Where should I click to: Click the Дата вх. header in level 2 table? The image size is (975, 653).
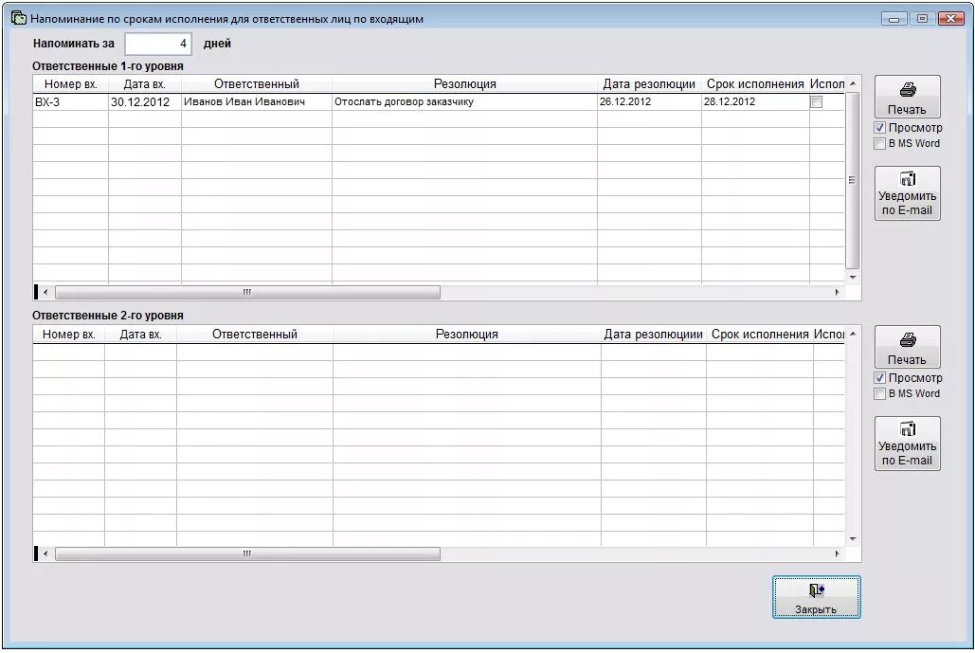[140, 334]
